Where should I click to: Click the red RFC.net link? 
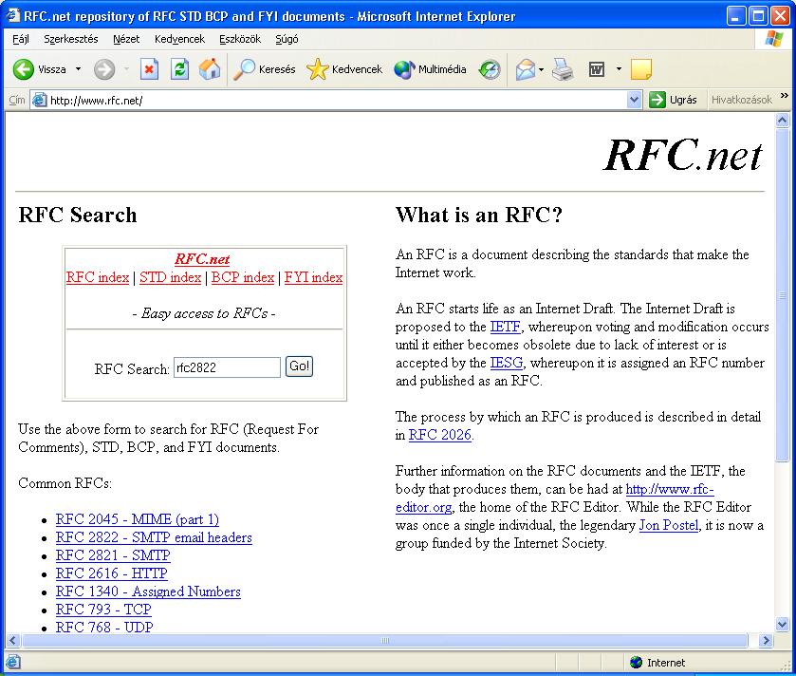click(x=202, y=259)
